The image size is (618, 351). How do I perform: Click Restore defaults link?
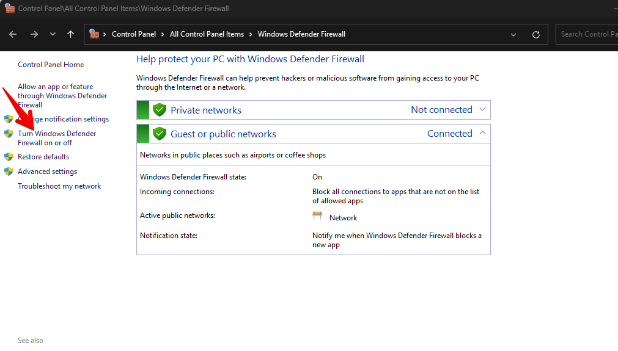tap(43, 157)
